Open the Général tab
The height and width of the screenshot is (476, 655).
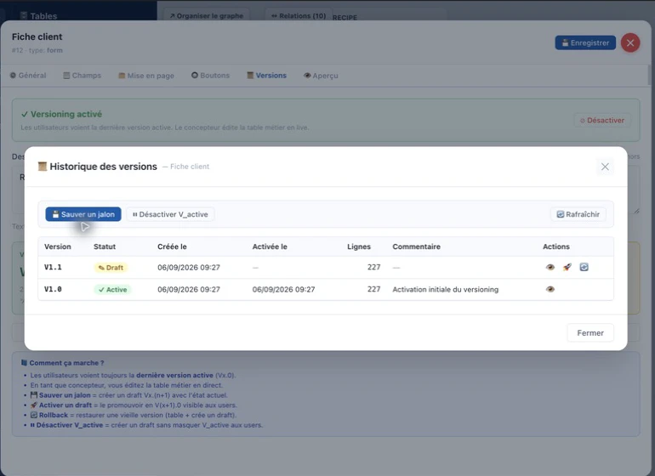tap(28, 76)
